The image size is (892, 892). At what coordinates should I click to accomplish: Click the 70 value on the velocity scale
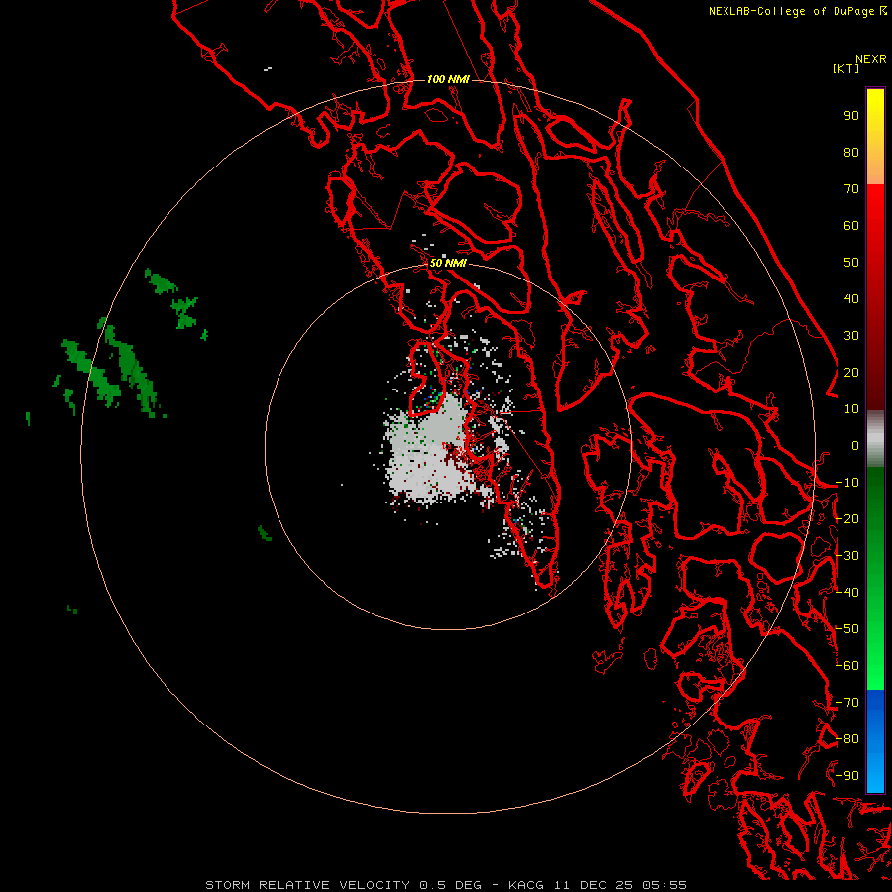[x=851, y=189]
